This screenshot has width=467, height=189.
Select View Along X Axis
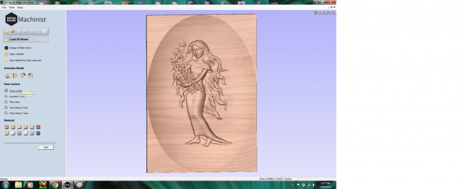[x=18, y=108]
